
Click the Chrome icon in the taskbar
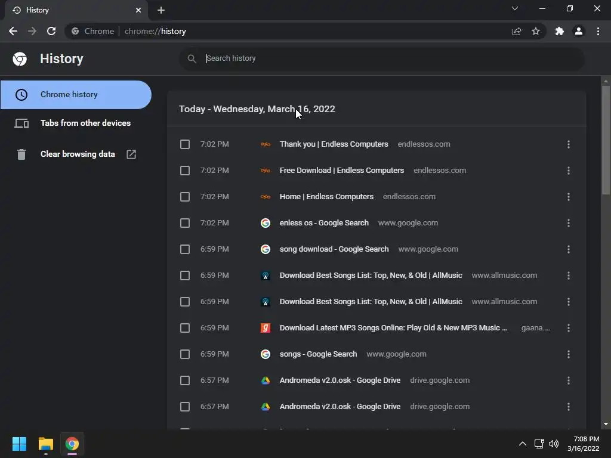pos(72,444)
